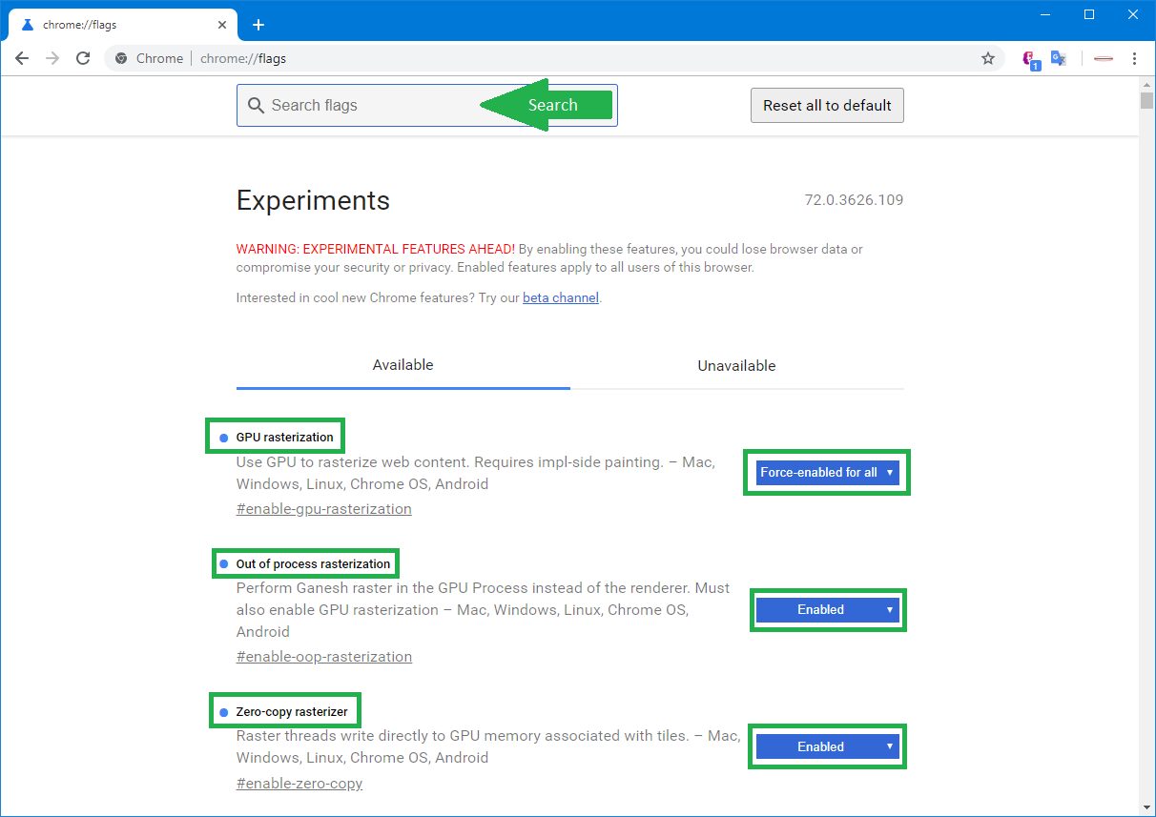The width and height of the screenshot is (1156, 817).
Task: Click the magnifier icon in Search flags
Action: pyautogui.click(x=256, y=105)
